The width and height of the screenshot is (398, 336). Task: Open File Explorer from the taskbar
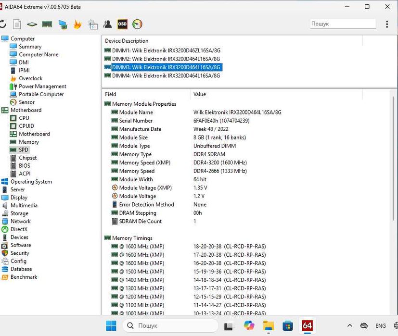(x=268, y=325)
